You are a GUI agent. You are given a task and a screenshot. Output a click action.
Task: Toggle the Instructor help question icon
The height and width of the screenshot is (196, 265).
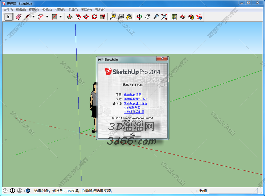[x=28, y=191]
